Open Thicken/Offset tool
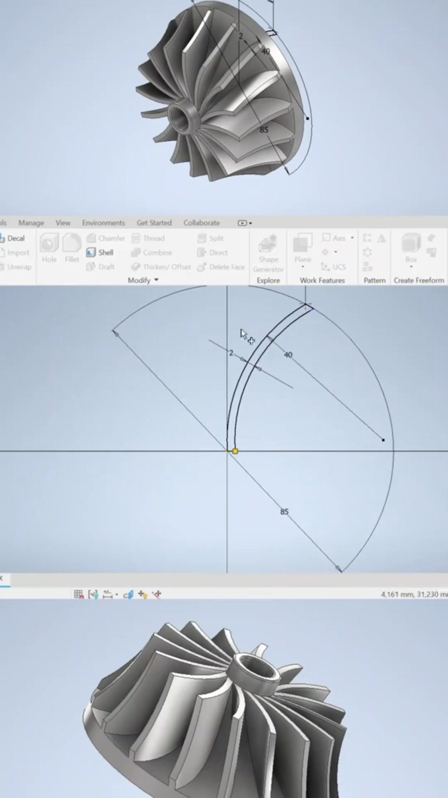Screen dimensions: 448x798 pyautogui.click(x=161, y=266)
